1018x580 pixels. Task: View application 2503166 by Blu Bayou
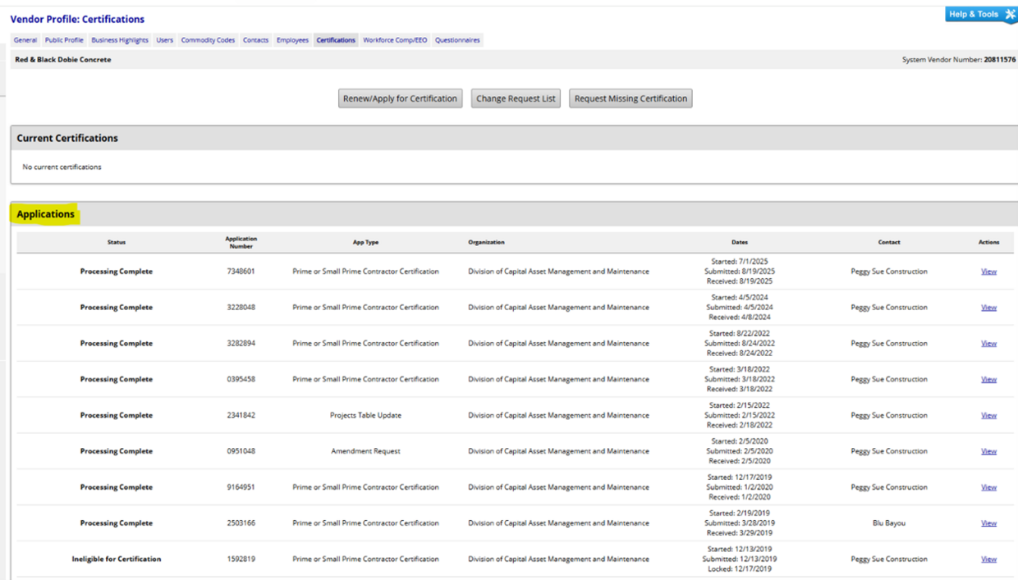coord(988,523)
